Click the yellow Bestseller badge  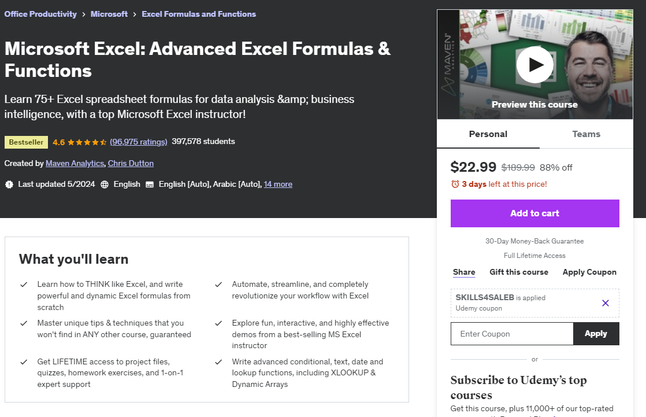pyautogui.click(x=26, y=141)
